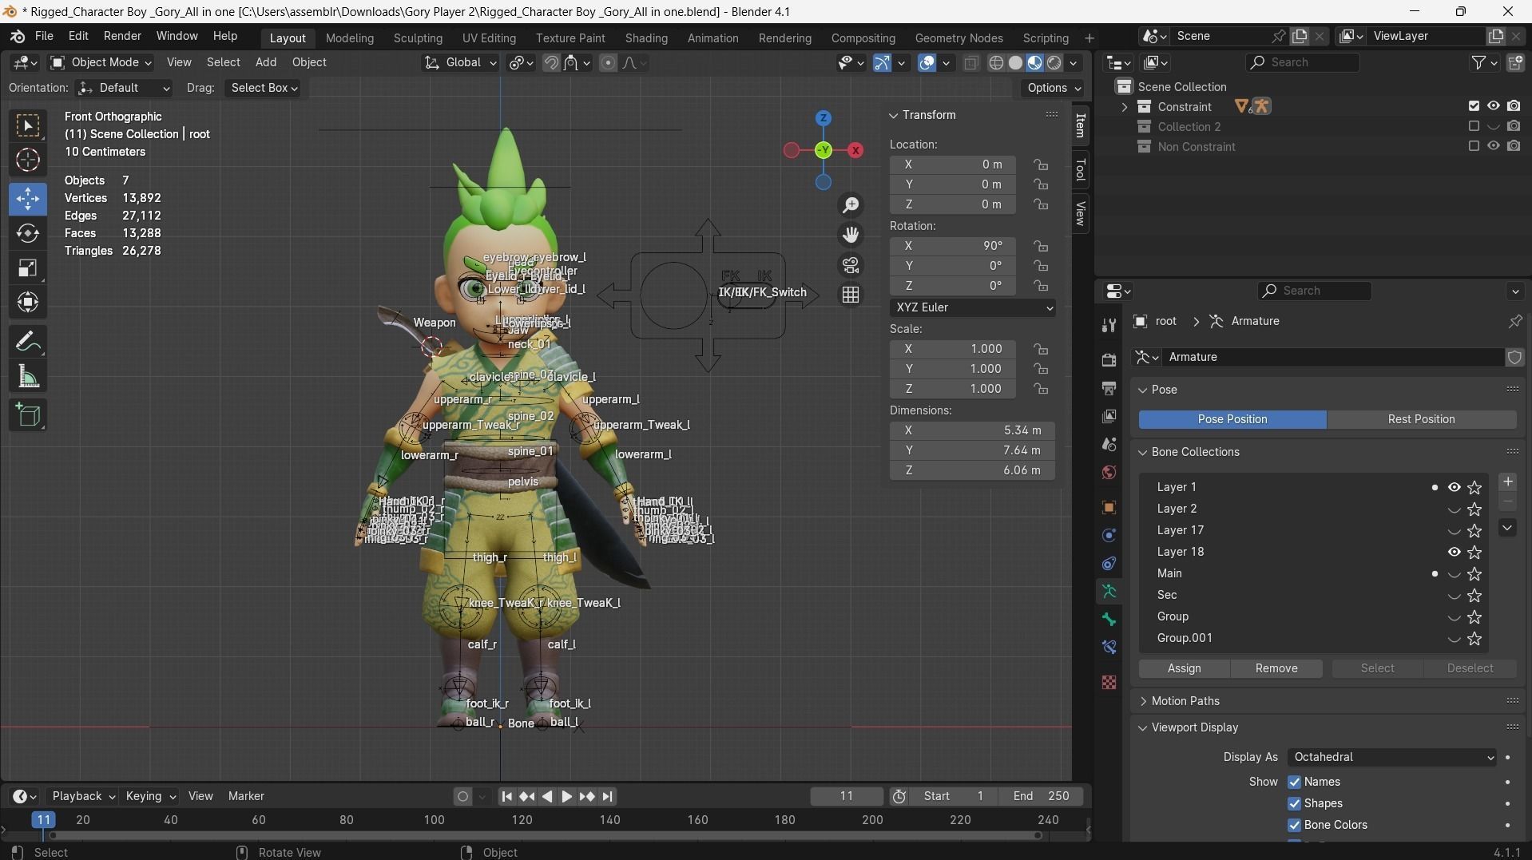This screenshot has height=860, width=1532.
Task: Open the Bone Constraints properties tab icon
Action: (x=1109, y=648)
